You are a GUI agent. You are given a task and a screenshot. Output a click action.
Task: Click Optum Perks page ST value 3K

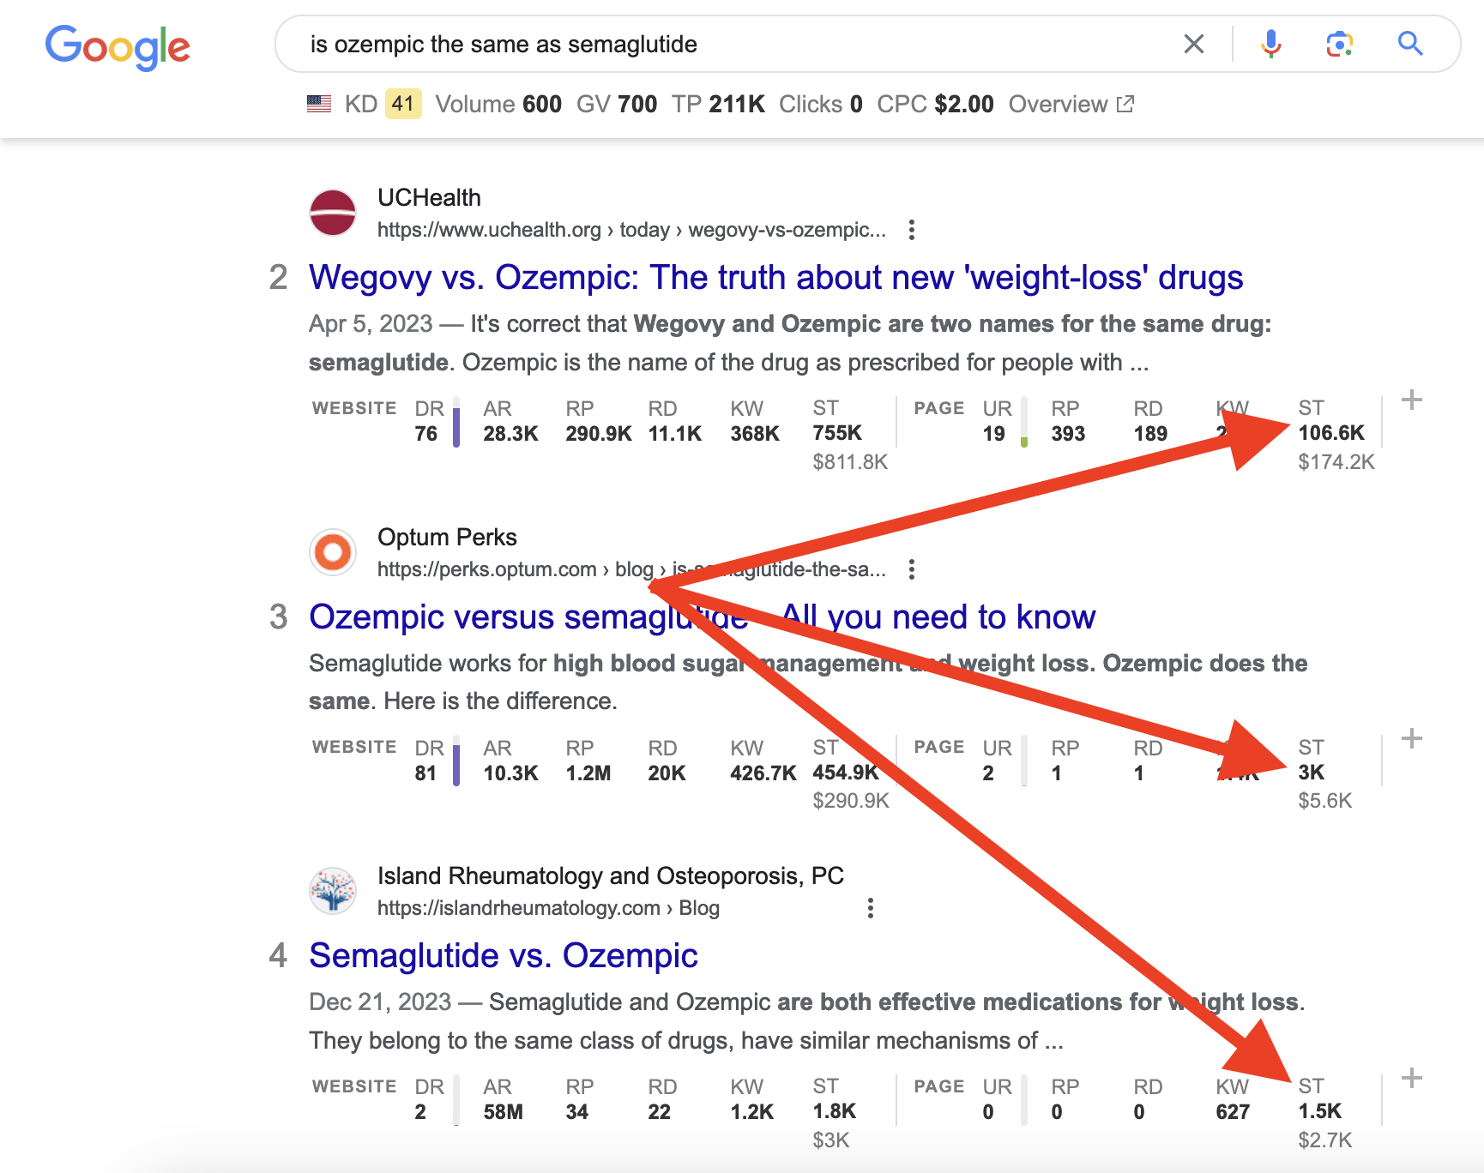point(1312,773)
